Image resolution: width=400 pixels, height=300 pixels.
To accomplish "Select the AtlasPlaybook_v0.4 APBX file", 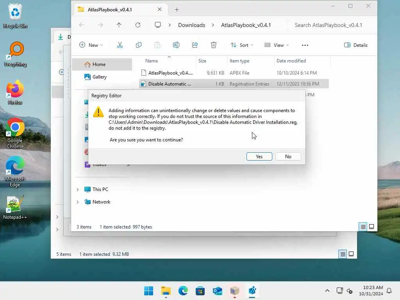I will (234, 73).
